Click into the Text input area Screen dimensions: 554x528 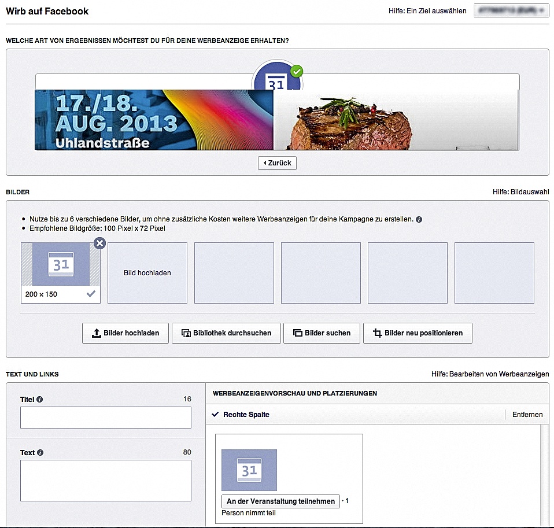tap(106, 480)
